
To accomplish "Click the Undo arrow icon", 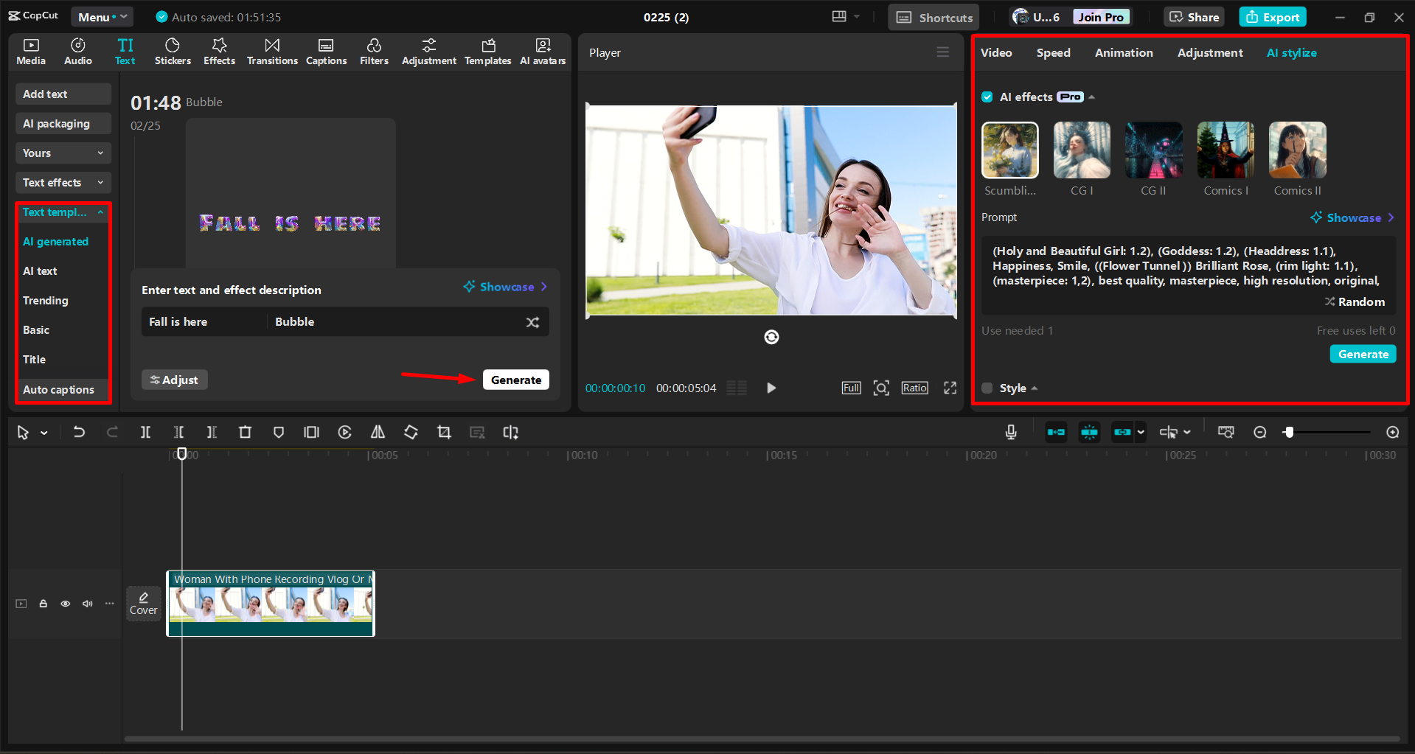I will point(79,433).
